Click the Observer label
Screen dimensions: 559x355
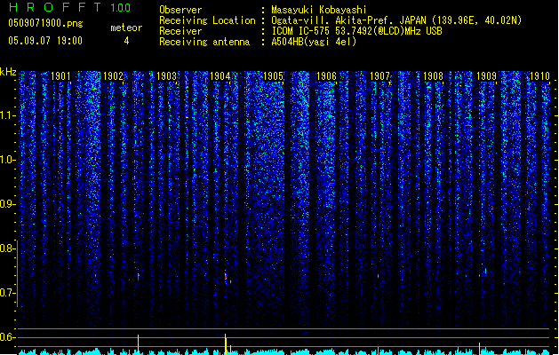pyautogui.click(x=180, y=10)
